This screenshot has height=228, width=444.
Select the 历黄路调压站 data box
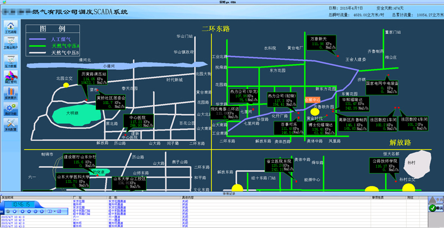point(94,79)
